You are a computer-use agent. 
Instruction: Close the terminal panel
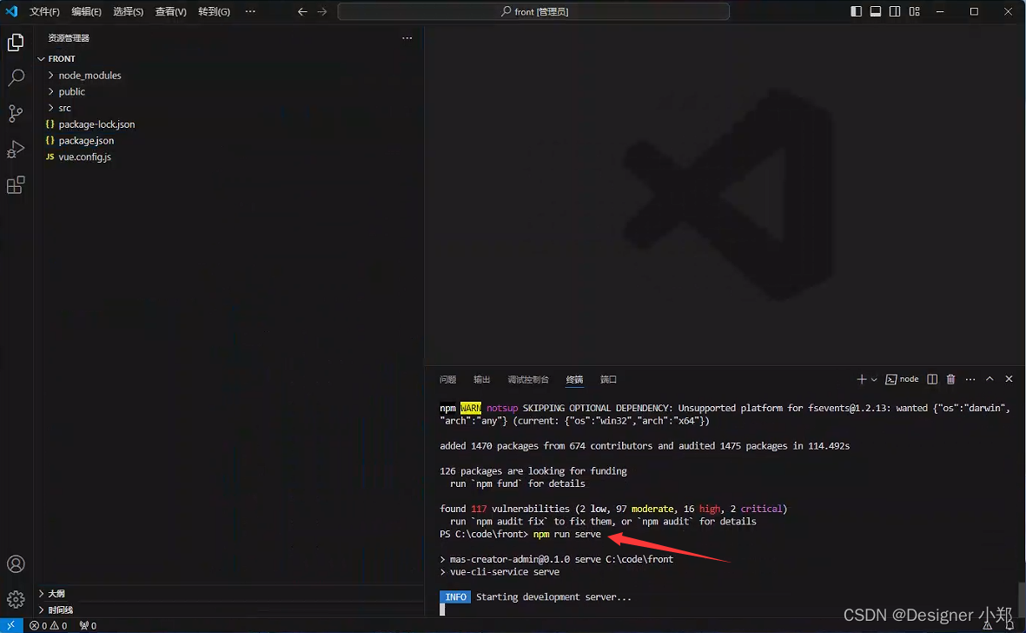point(1009,379)
